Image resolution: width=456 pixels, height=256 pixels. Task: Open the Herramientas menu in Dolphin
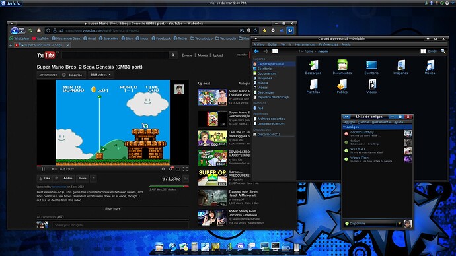pyautogui.click(x=305, y=44)
